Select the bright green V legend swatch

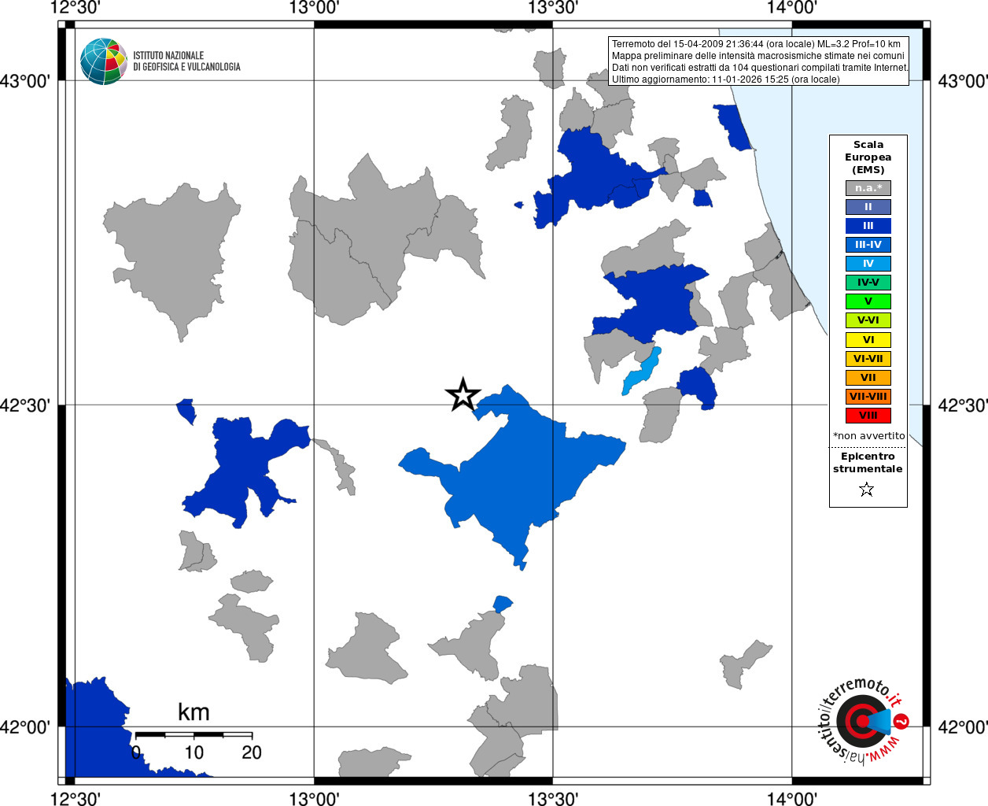coord(868,301)
